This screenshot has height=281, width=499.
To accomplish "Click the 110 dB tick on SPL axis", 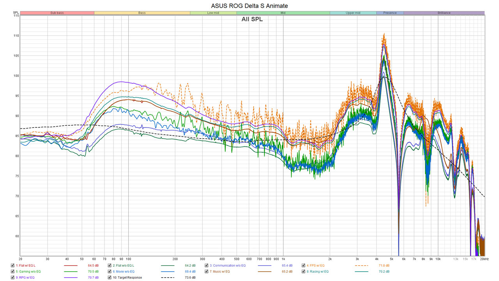I will pyautogui.click(x=16, y=36).
